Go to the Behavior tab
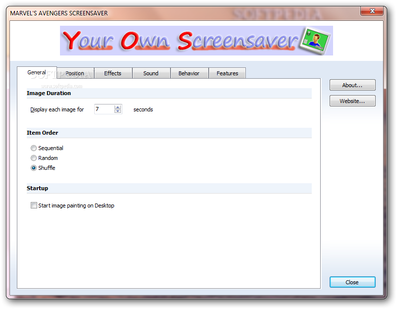Image resolution: width=397 pixels, height=309 pixels. tap(189, 73)
